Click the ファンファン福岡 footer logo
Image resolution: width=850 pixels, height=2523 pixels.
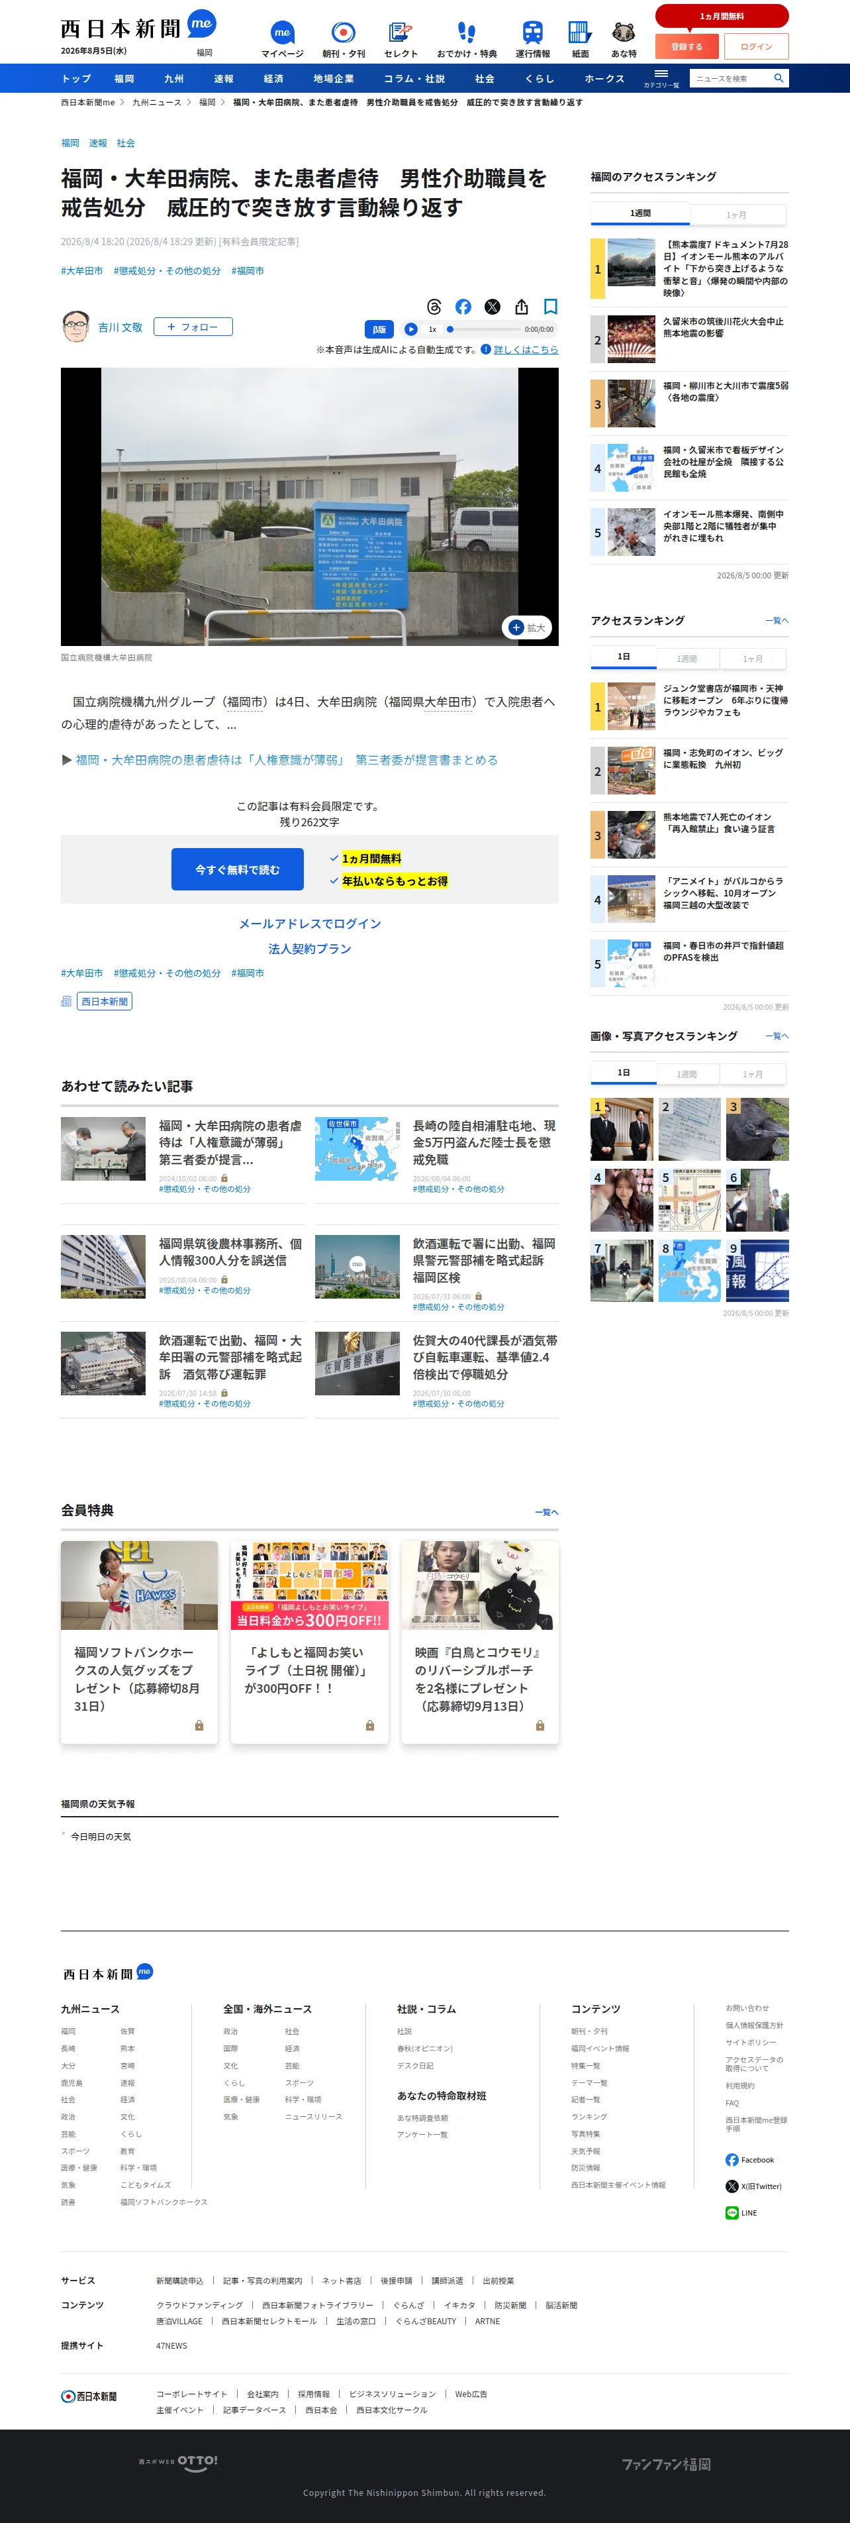tap(666, 2463)
